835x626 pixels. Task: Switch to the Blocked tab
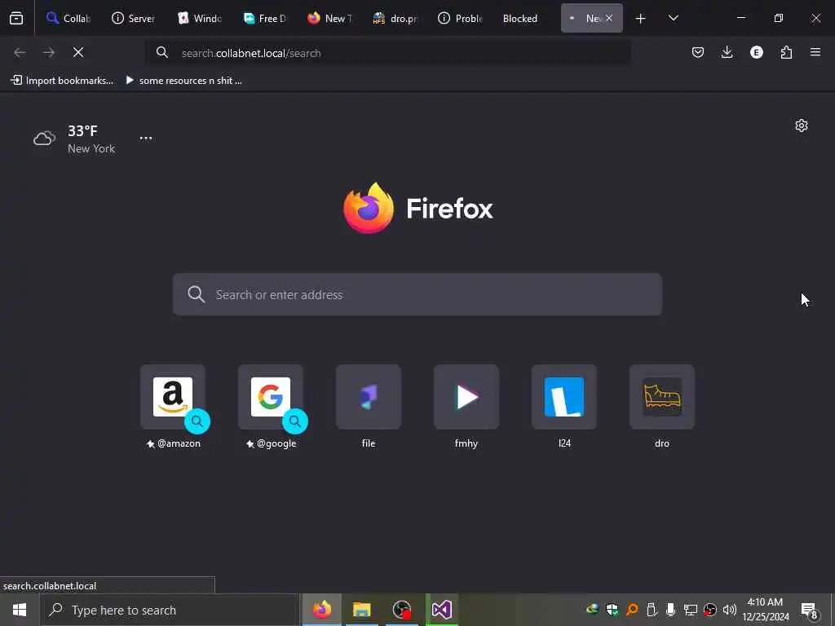click(x=520, y=19)
